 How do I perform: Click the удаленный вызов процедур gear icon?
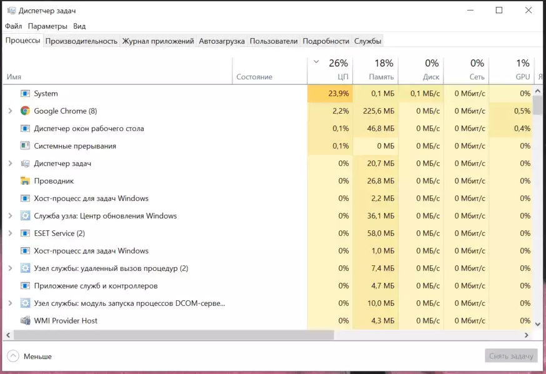tap(25, 268)
